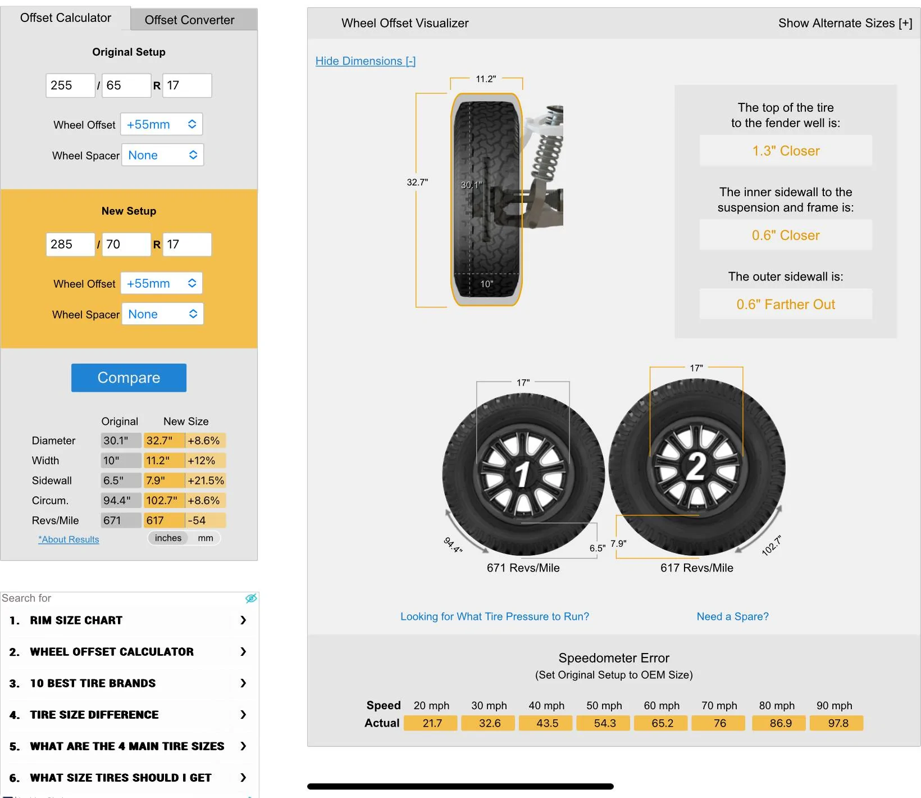
Task: Click new diameter value 32.7" in table
Action: (164, 441)
